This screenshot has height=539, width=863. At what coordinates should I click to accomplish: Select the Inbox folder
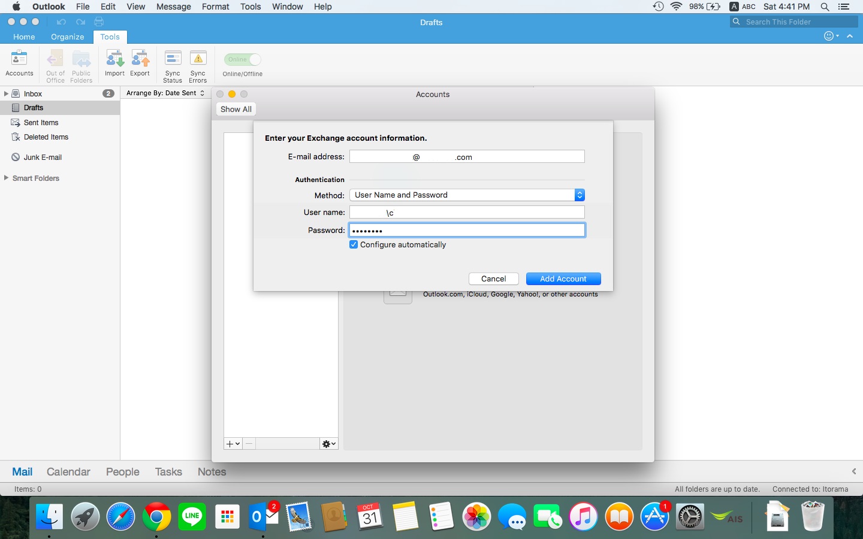pos(60,93)
